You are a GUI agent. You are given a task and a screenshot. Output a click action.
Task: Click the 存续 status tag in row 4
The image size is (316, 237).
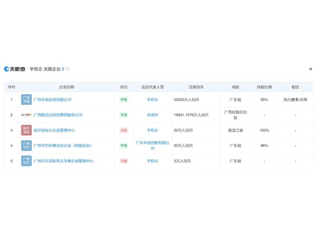coord(124,145)
